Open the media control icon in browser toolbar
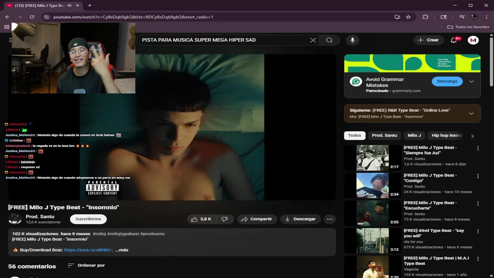This screenshot has height=278, width=494. point(462,17)
